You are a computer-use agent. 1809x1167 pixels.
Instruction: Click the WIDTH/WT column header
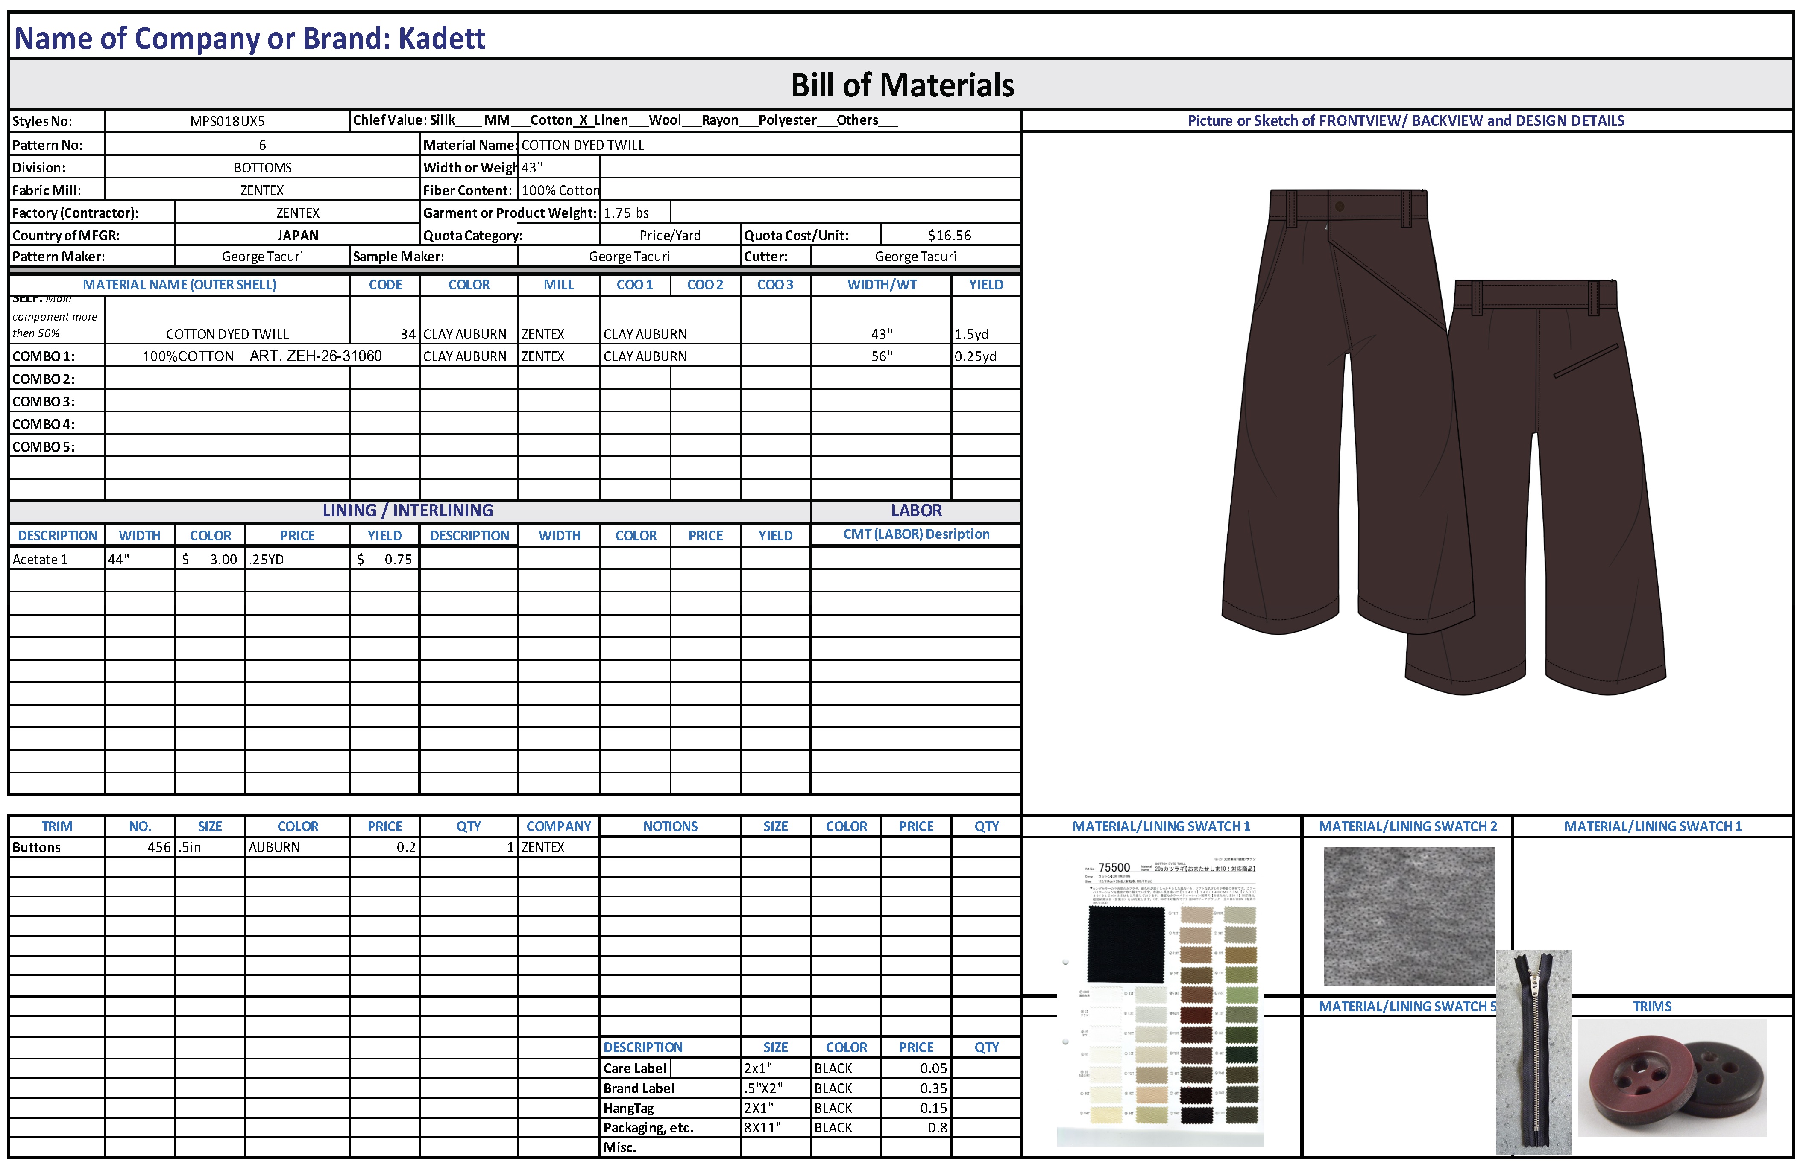point(881,285)
